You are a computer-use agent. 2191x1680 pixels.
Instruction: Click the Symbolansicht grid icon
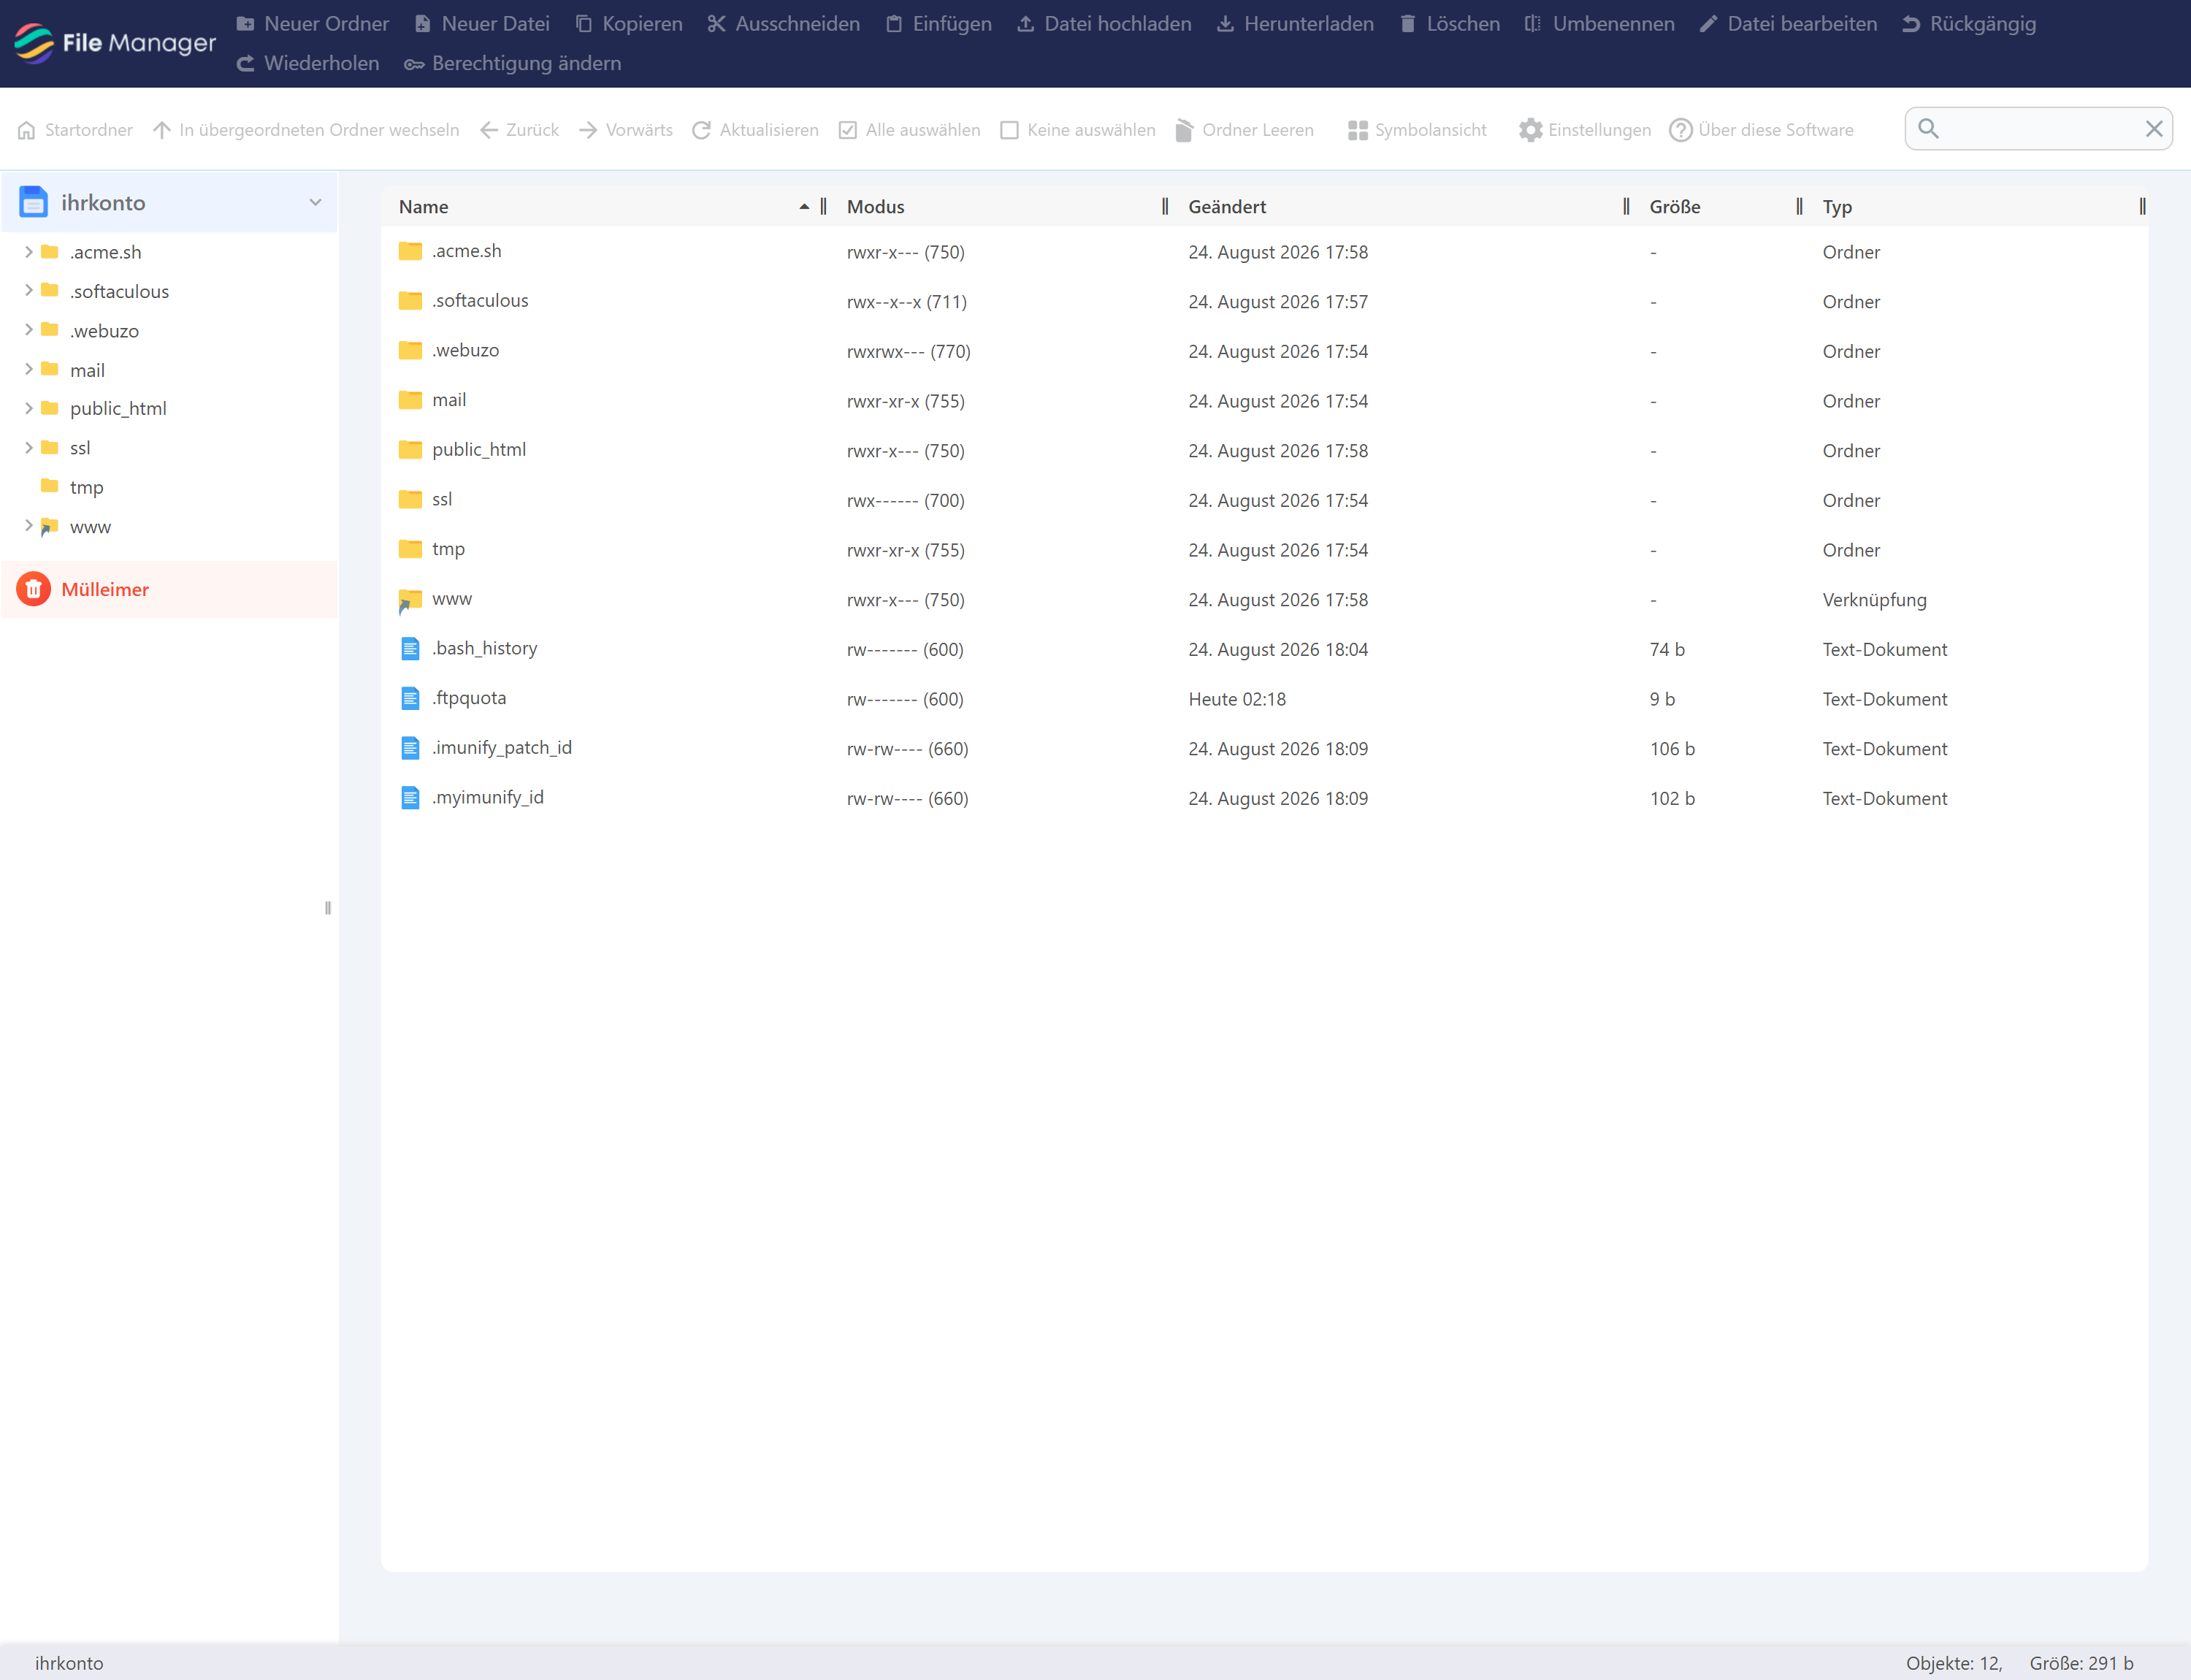tap(1358, 130)
